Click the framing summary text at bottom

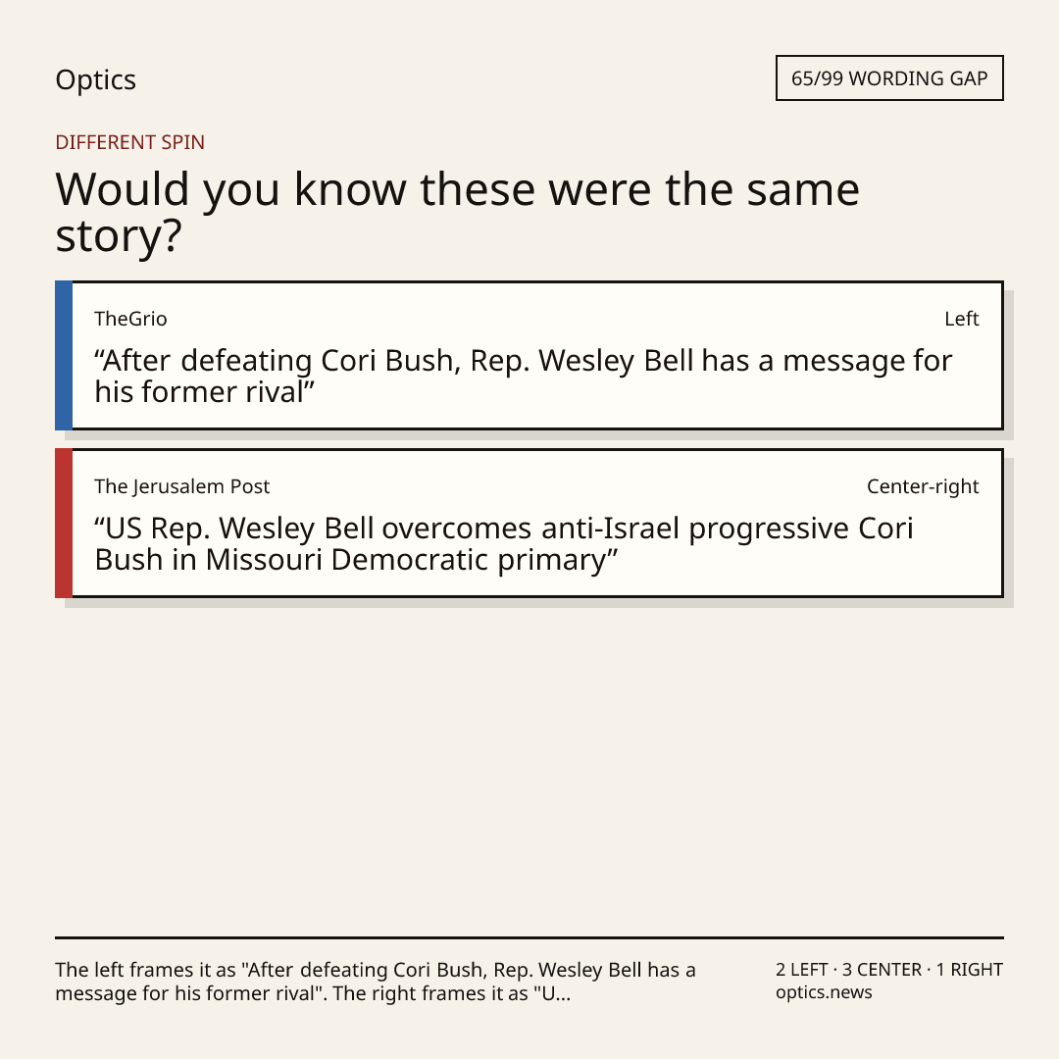tap(376, 982)
